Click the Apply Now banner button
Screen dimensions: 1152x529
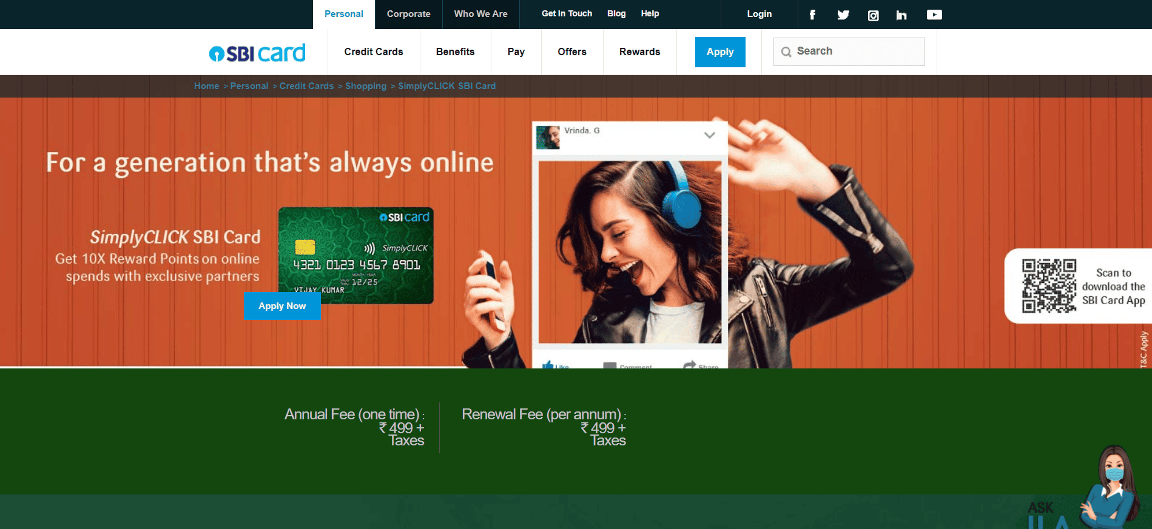(282, 306)
